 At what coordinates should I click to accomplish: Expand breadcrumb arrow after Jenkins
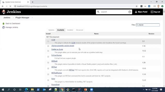(13, 18)
